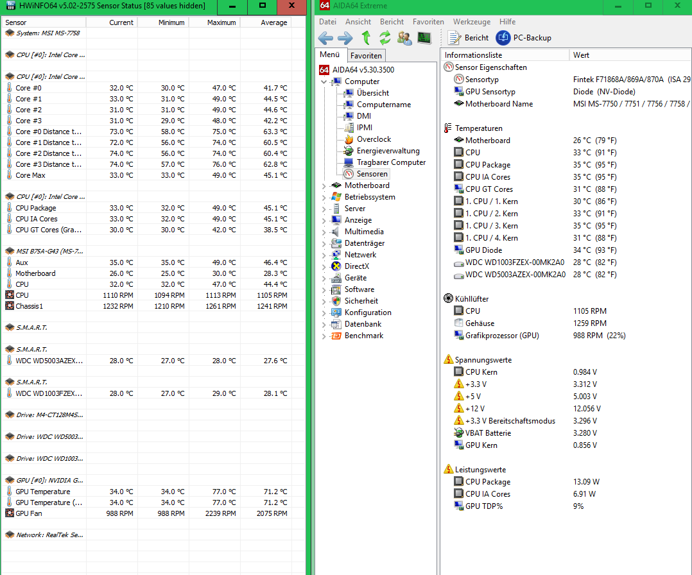
Task: Click the Software tree icon
Action: pyautogui.click(x=336, y=289)
